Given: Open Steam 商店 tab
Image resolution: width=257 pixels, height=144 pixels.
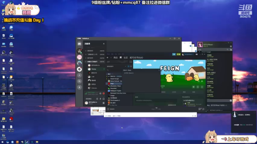Looking at the screenshot, I should [x=116, y=58].
